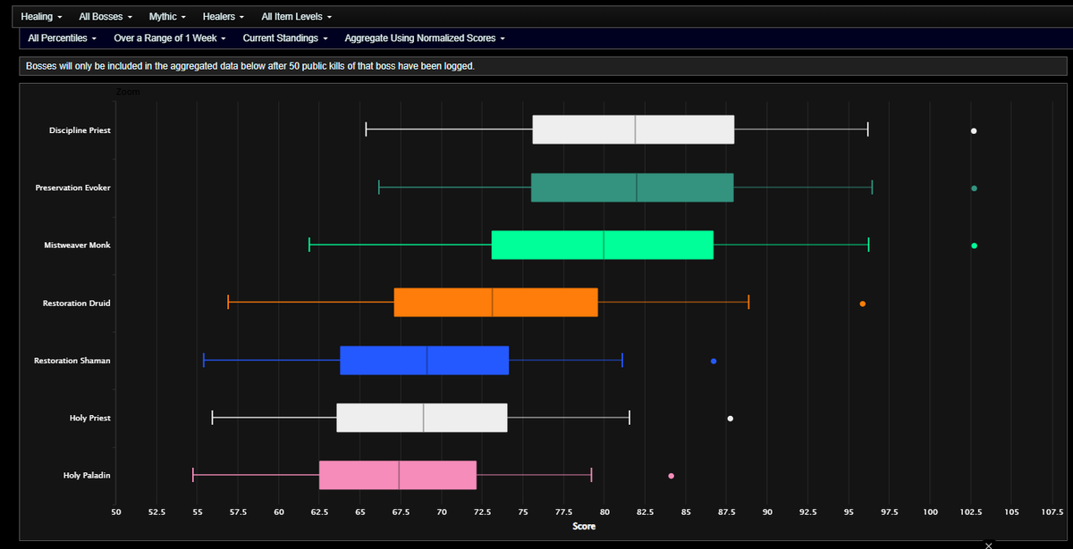This screenshot has height=549, width=1073.
Task: Expand the Mythic difficulty dropdown
Action: (x=168, y=17)
